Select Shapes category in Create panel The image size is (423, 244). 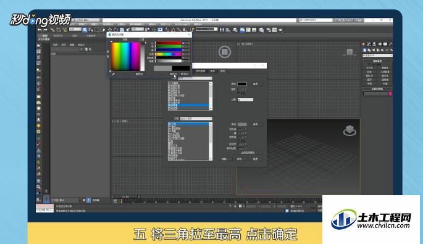coord(369,50)
